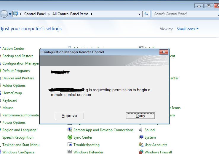Click the All Control Panel Items breadcrumb
This screenshot has height=154, width=219.
click(x=71, y=14)
